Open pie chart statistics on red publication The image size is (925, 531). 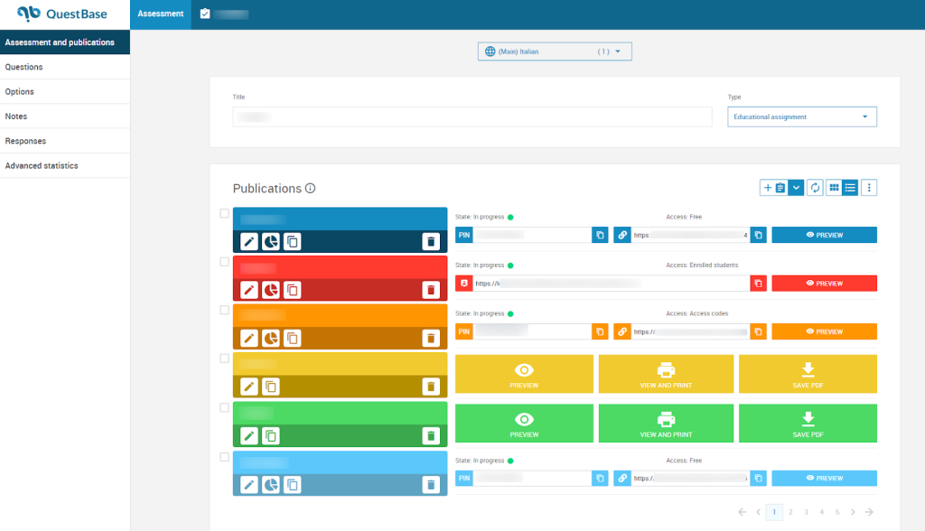(270, 290)
